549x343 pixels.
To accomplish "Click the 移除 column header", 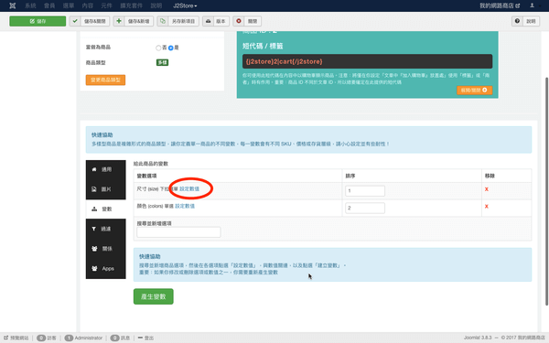I will 490,176.
